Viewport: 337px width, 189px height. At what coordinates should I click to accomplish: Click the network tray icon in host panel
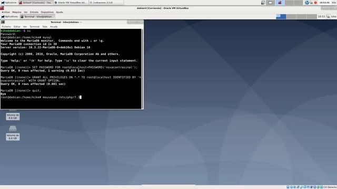click(x=311, y=3)
